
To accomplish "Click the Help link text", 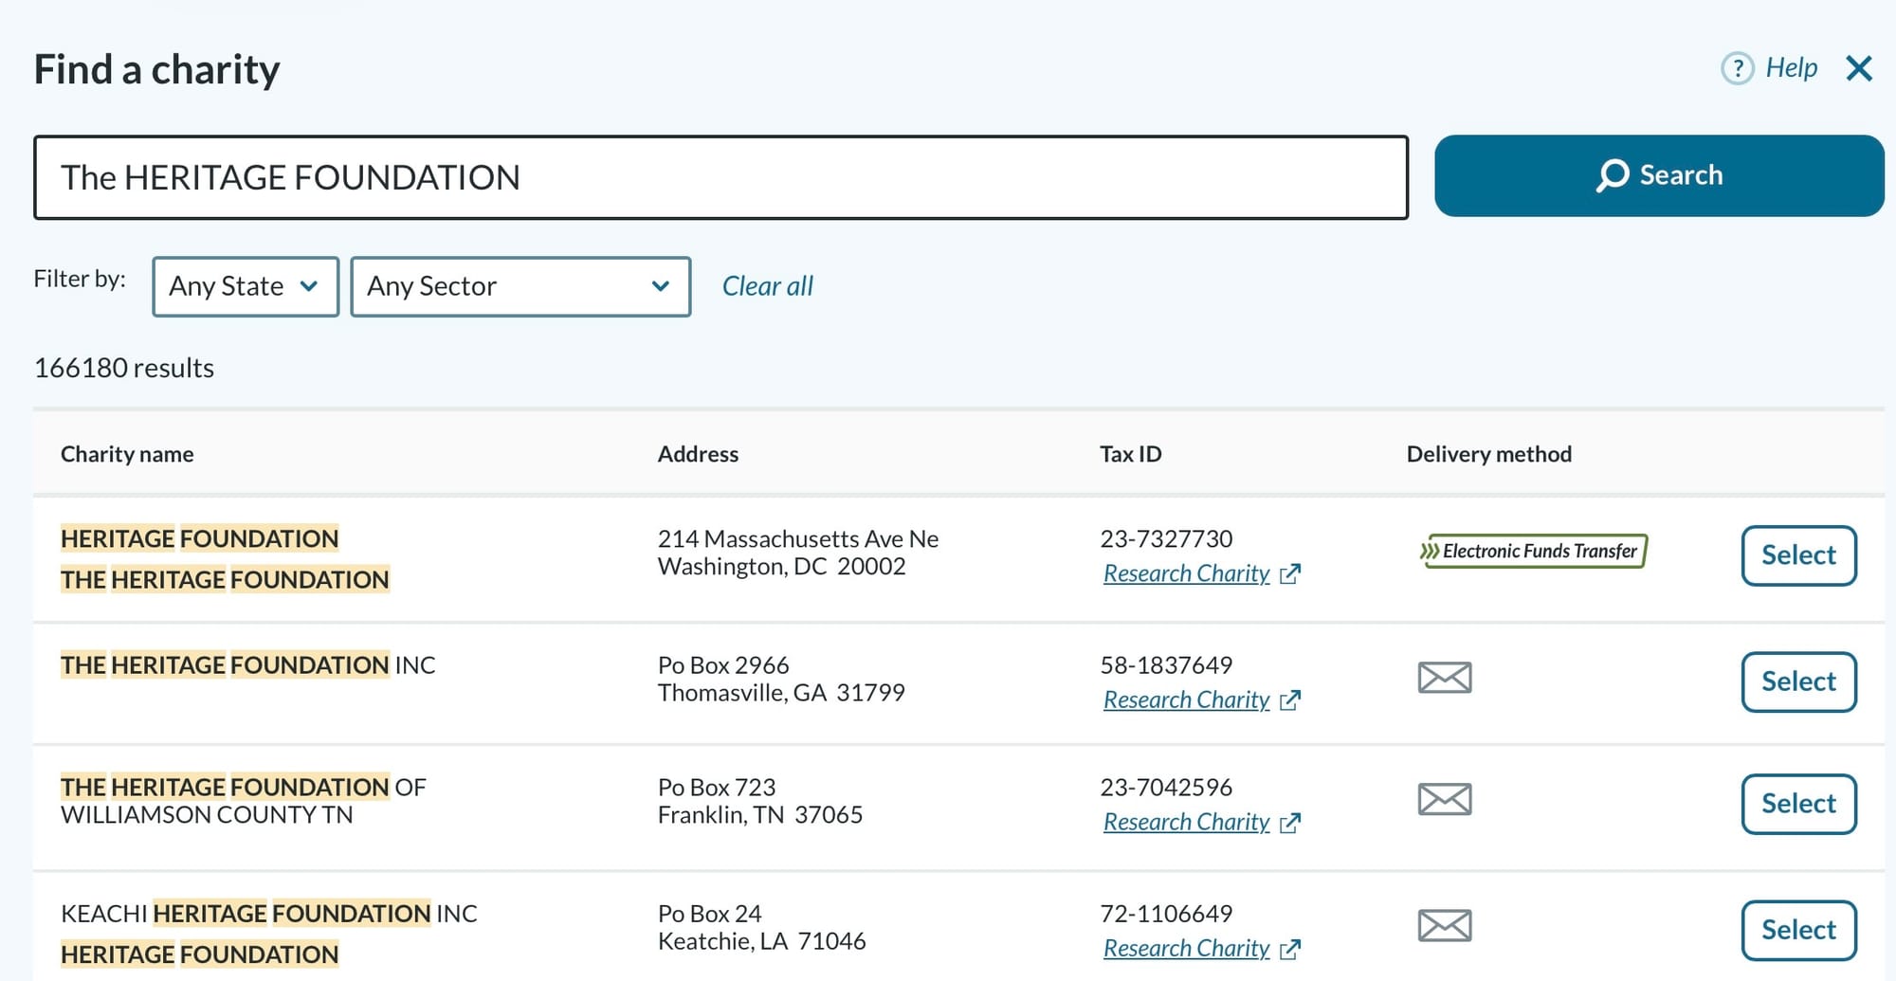I will 1791,68.
